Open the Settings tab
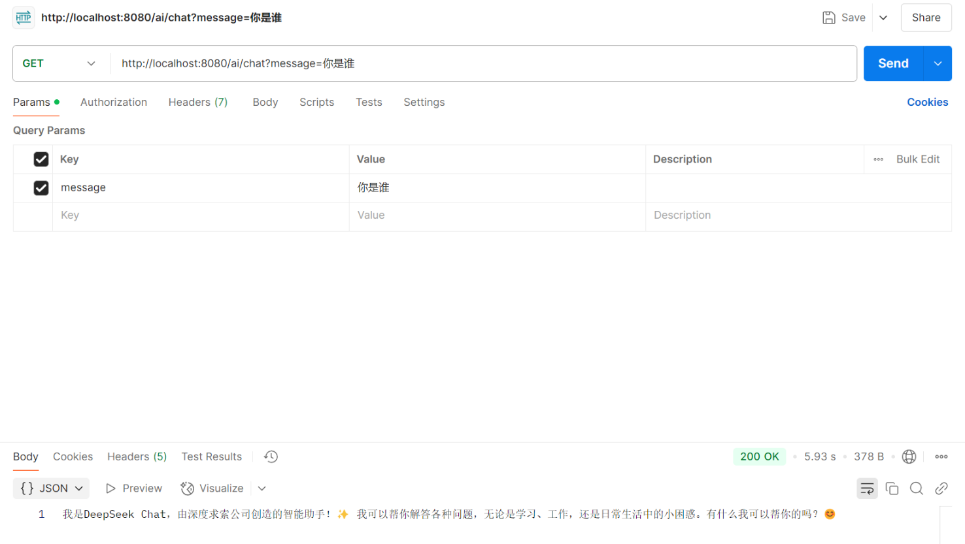965x544 pixels. [x=424, y=103]
